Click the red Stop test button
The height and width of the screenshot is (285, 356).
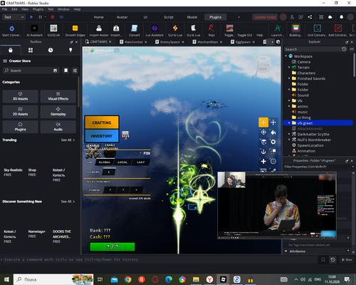[x=53, y=17]
